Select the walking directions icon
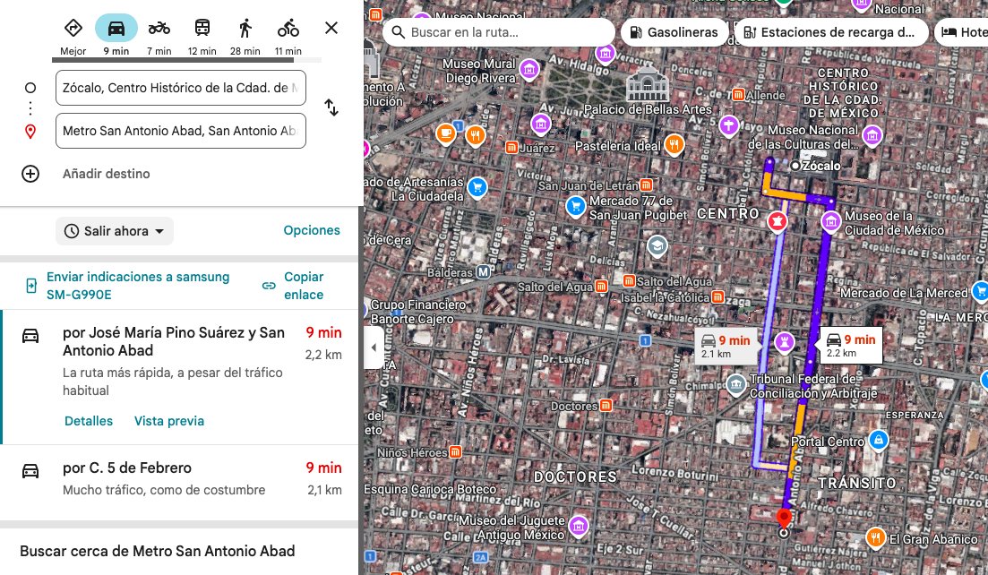The height and width of the screenshot is (575, 988). pyautogui.click(x=245, y=27)
